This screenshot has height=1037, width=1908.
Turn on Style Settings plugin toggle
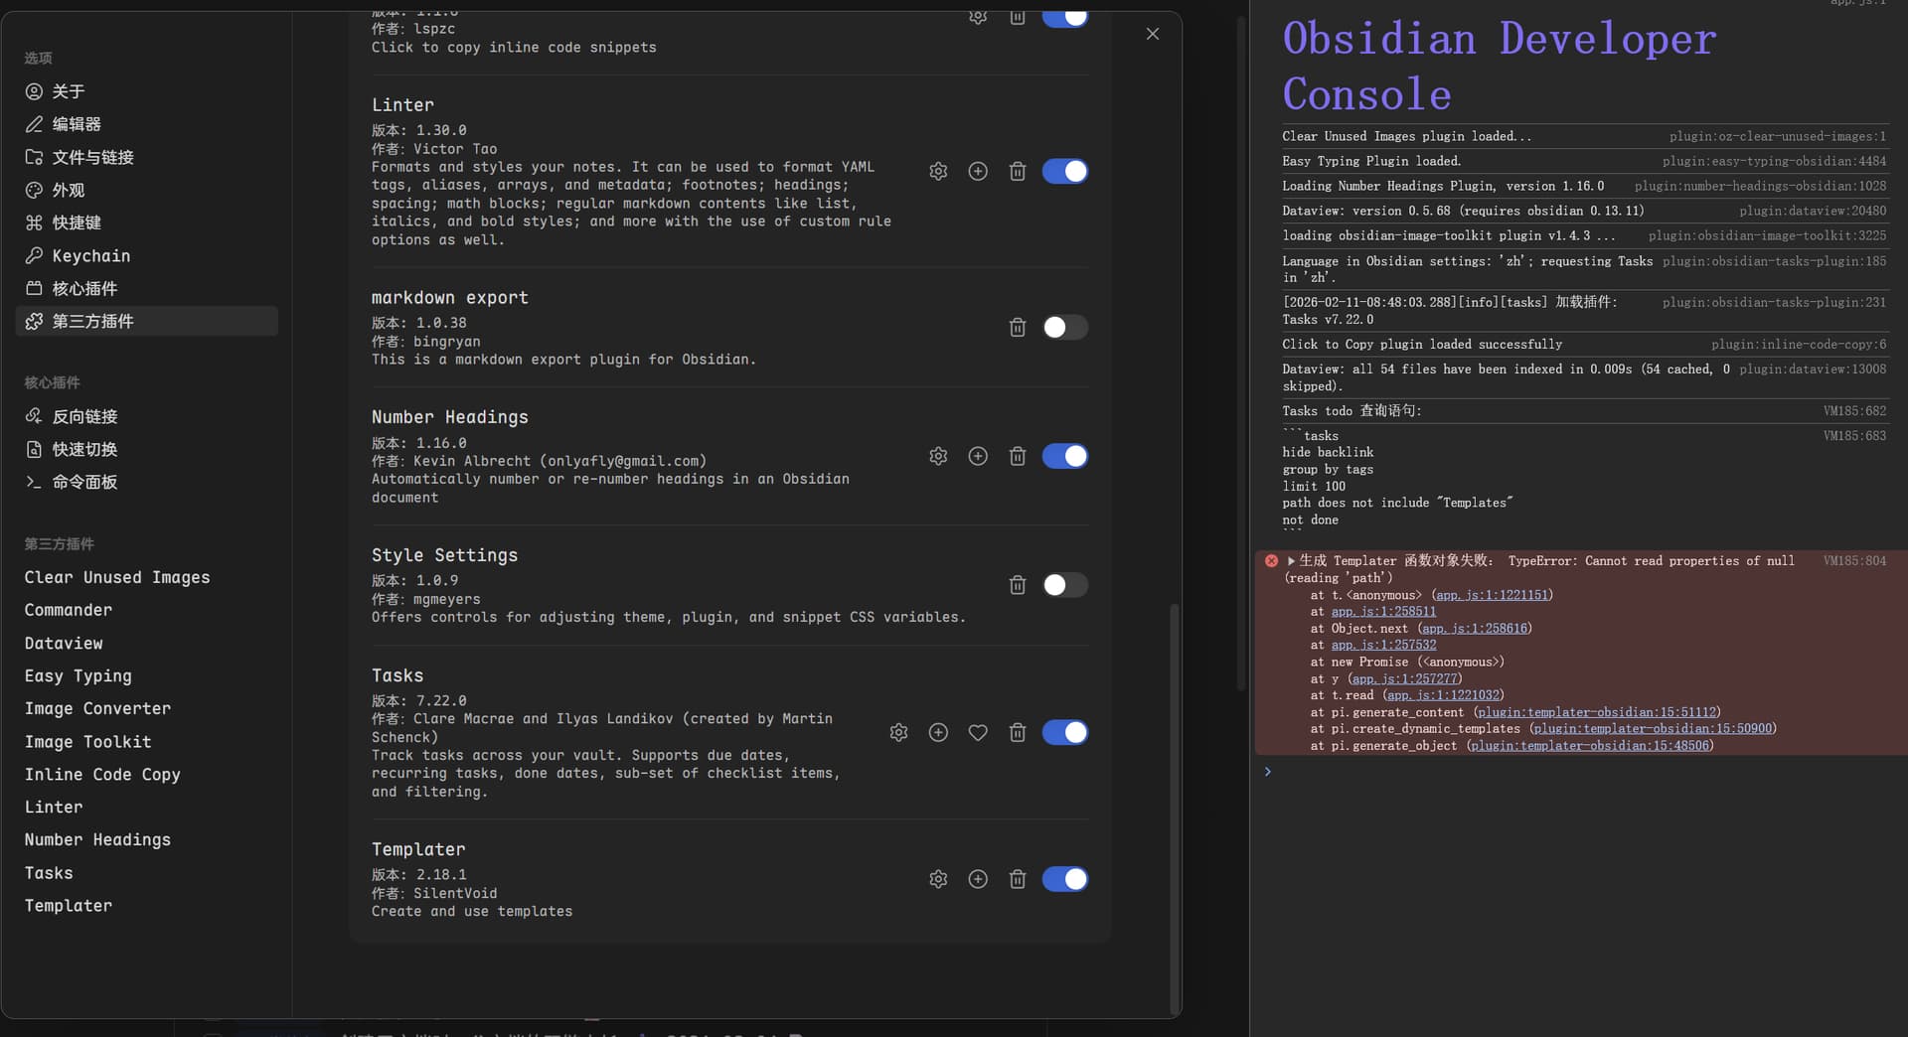click(1064, 586)
